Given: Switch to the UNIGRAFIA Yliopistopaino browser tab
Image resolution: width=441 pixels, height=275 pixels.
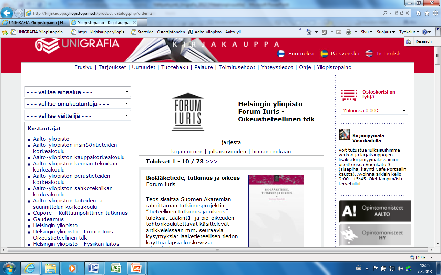Looking at the screenshot, I should (x=34, y=23).
